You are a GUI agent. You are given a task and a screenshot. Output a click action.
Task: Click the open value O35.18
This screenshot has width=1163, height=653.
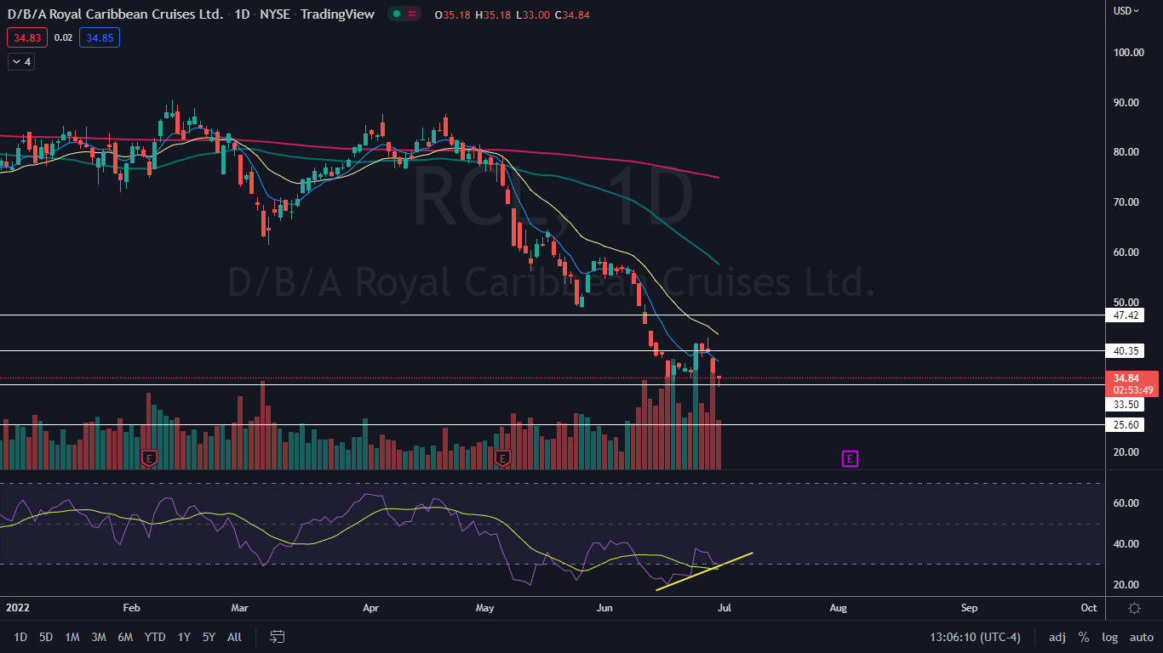coord(452,14)
